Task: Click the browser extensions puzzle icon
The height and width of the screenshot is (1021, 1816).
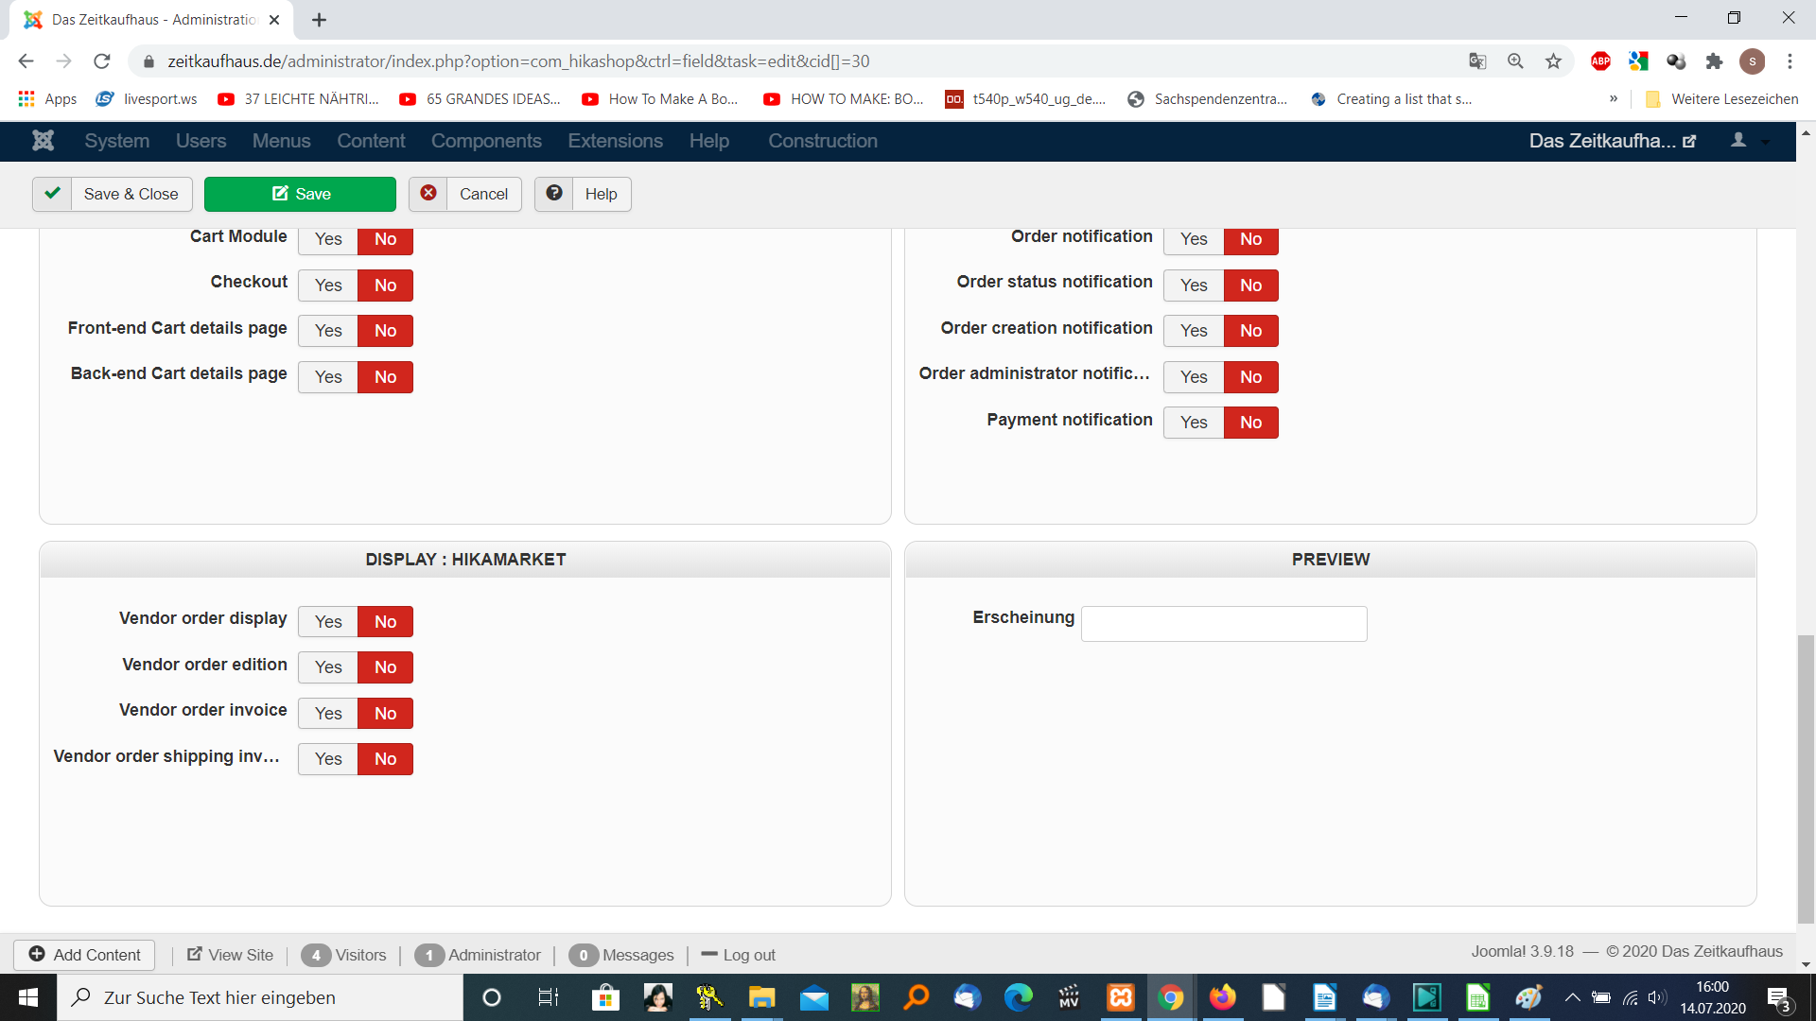Action: point(1714,61)
